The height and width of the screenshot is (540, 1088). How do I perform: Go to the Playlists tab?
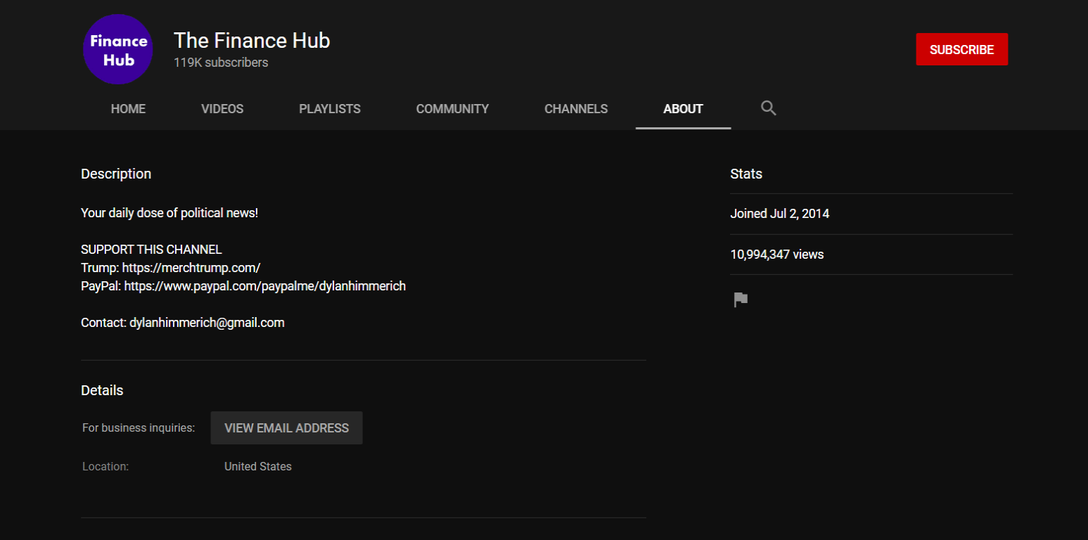click(330, 109)
